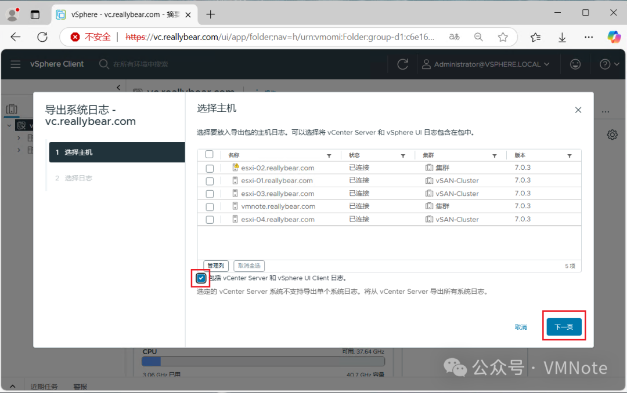Click the 管理列 button
This screenshot has height=393, width=627.
[x=216, y=265]
